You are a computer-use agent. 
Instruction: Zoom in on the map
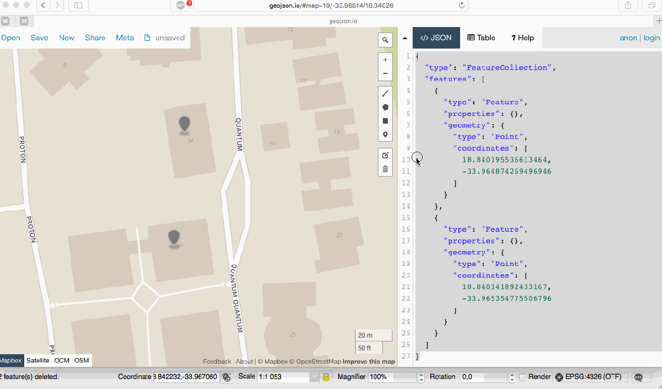click(385, 60)
